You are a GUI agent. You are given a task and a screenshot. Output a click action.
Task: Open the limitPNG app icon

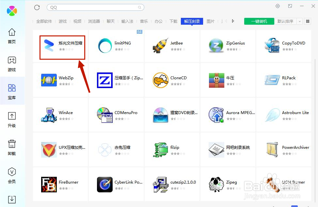point(105,45)
